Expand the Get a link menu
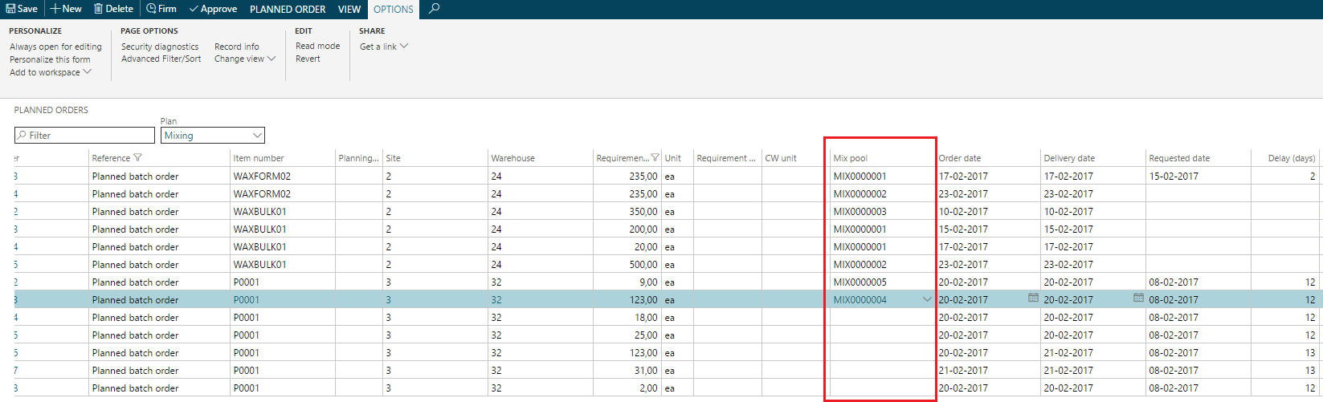 click(384, 47)
